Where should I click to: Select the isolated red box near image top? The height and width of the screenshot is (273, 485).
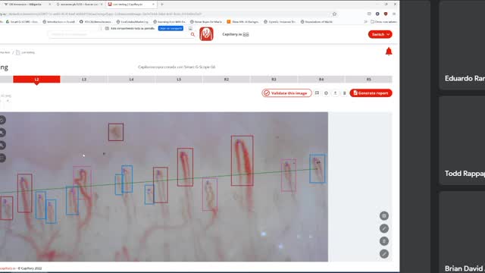tap(116, 132)
